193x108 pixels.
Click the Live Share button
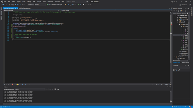click(x=183, y=5)
